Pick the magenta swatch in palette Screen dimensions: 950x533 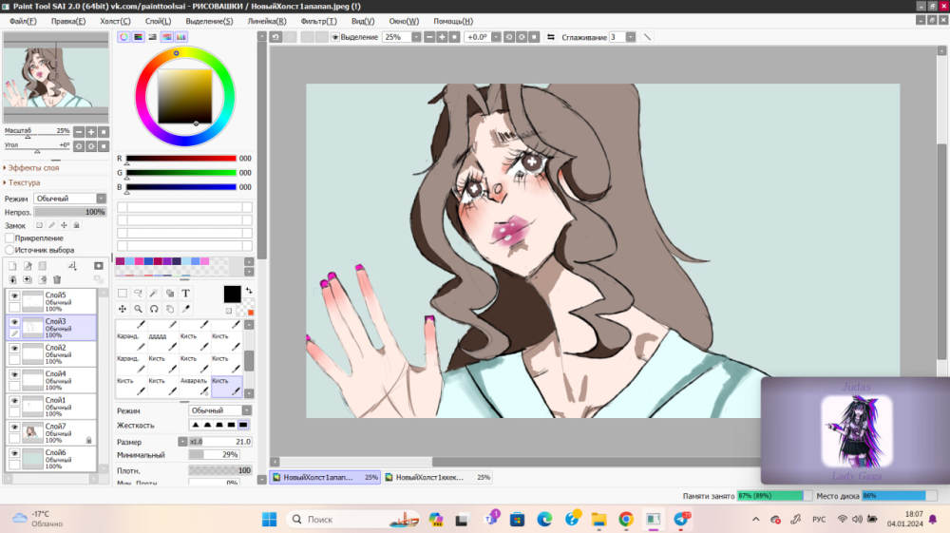120,261
